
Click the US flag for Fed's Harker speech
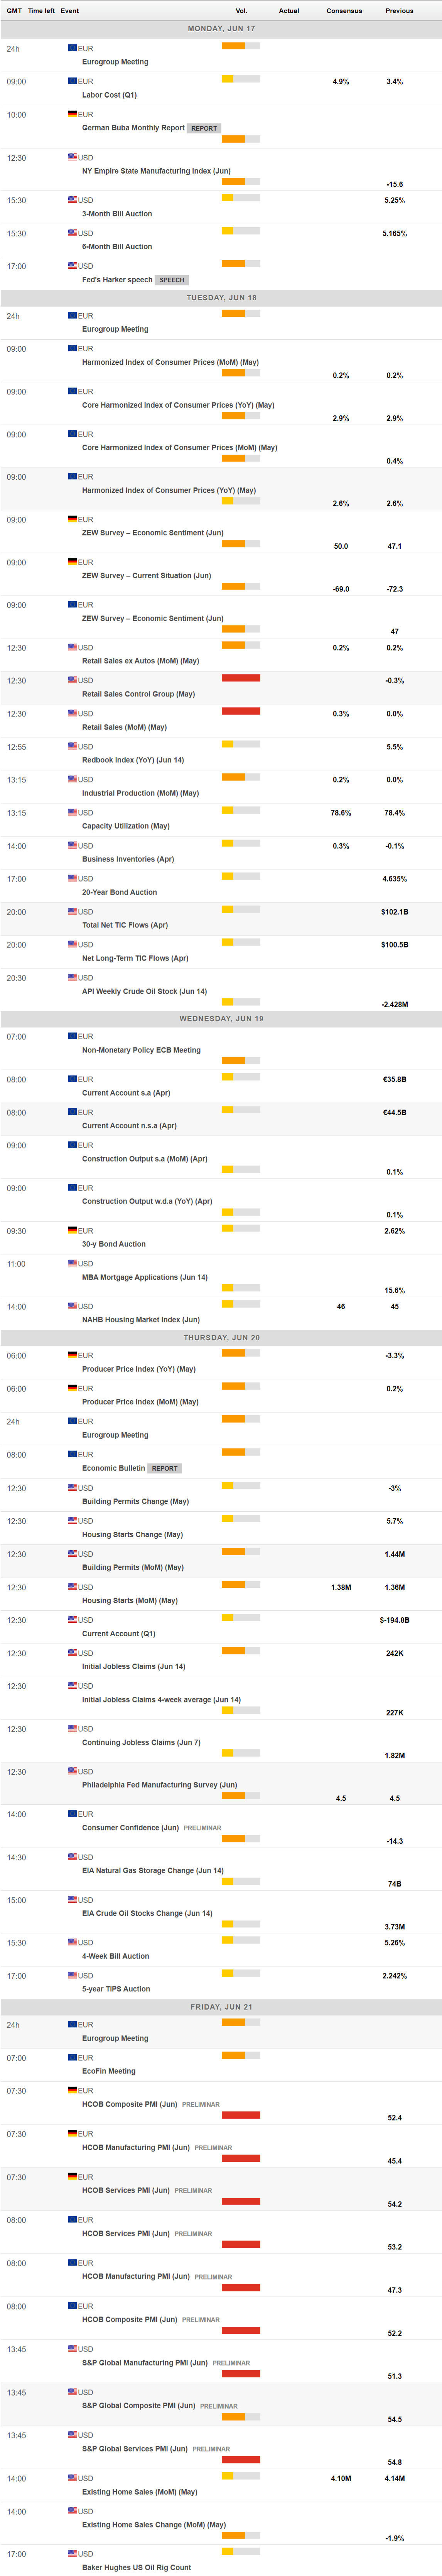72,266
